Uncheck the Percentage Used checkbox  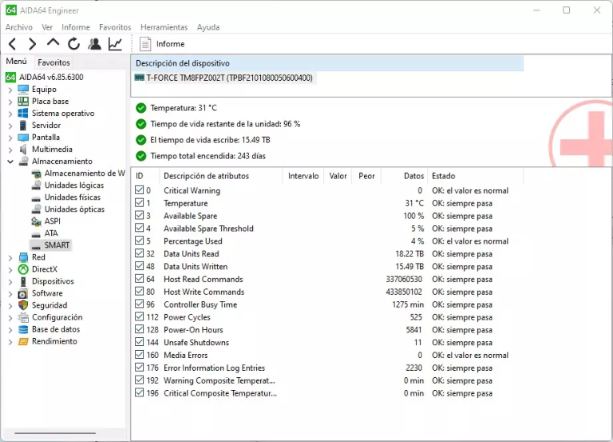coord(139,241)
